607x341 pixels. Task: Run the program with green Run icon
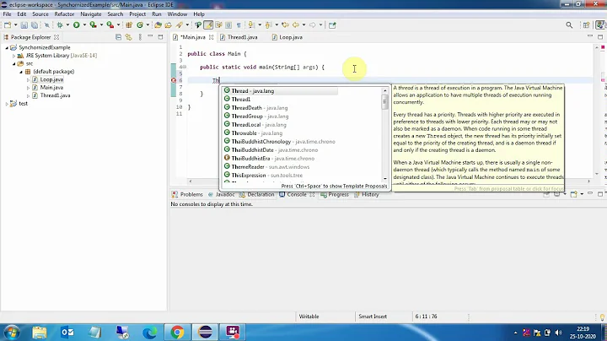click(x=76, y=25)
